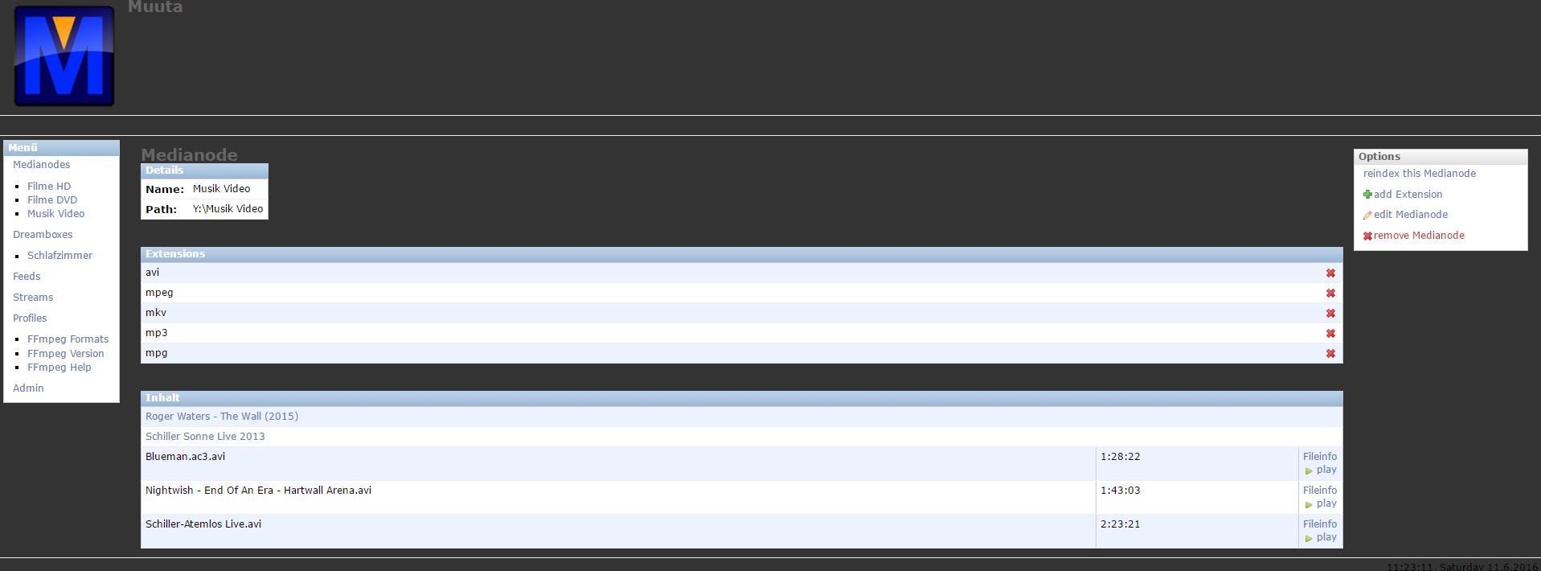Viewport: 1541px width, 571px height.
Task: Open Schiller Sonne Live 2013 folder
Action: (205, 437)
